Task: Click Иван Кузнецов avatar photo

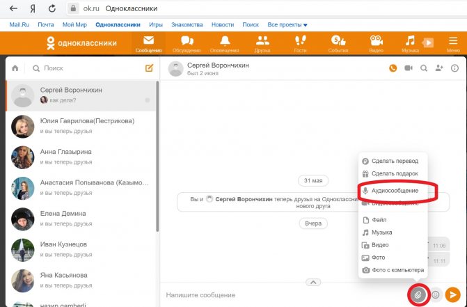Action: point(23,250)
